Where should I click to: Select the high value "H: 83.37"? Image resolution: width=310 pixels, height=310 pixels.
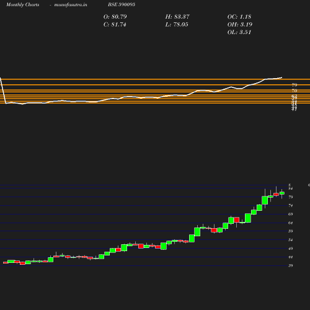coord(177,17)
